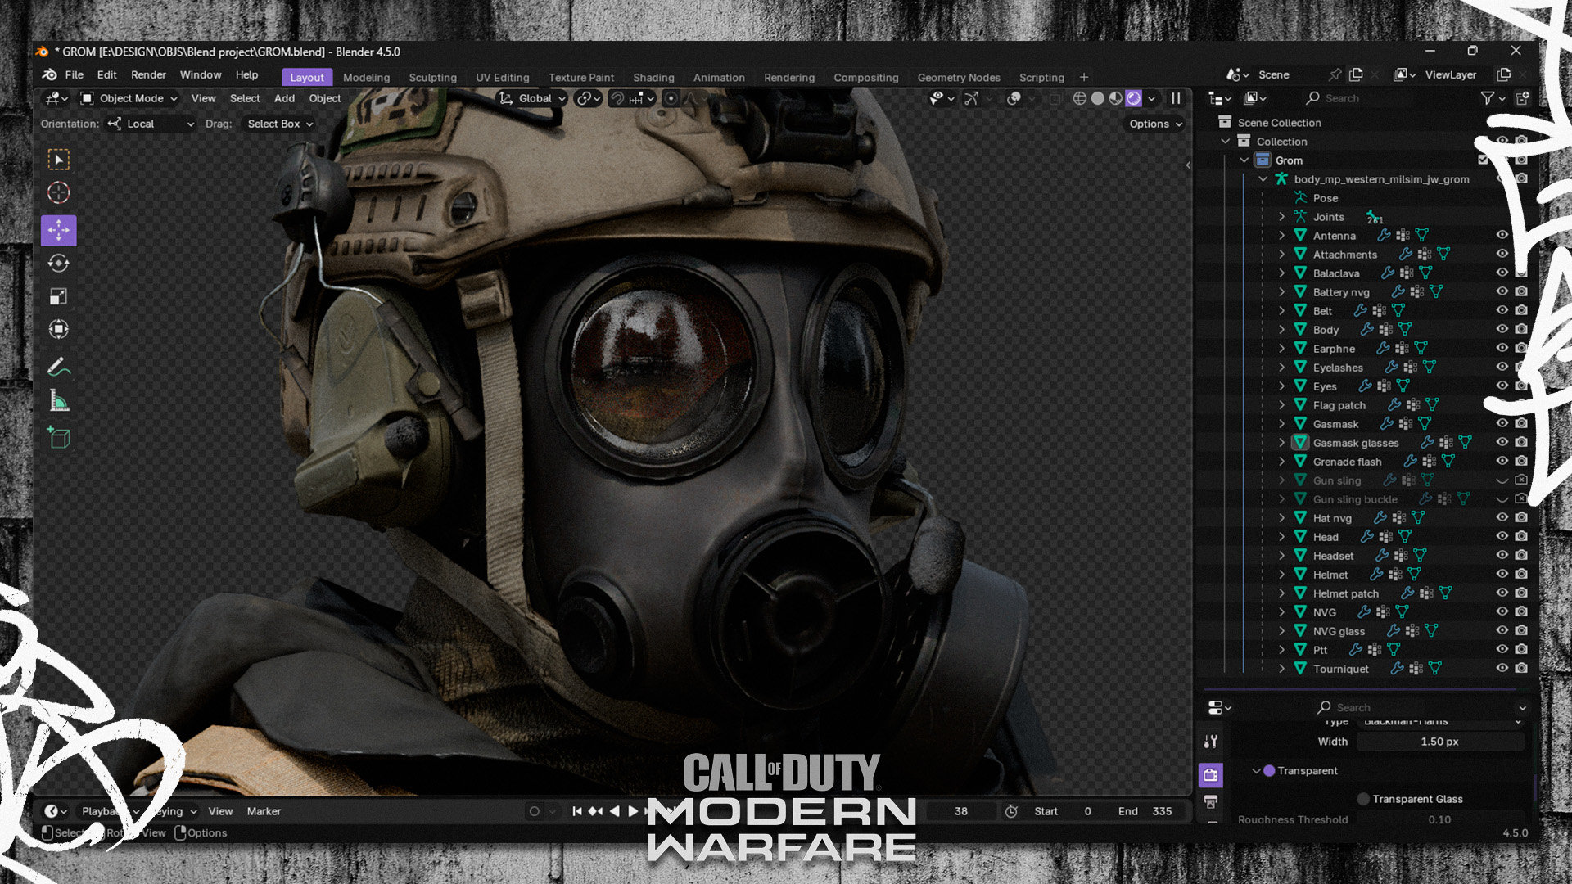Jump to timeline start frame
Viewport: 1572px width, 884px height.
(x=577, y=811)
